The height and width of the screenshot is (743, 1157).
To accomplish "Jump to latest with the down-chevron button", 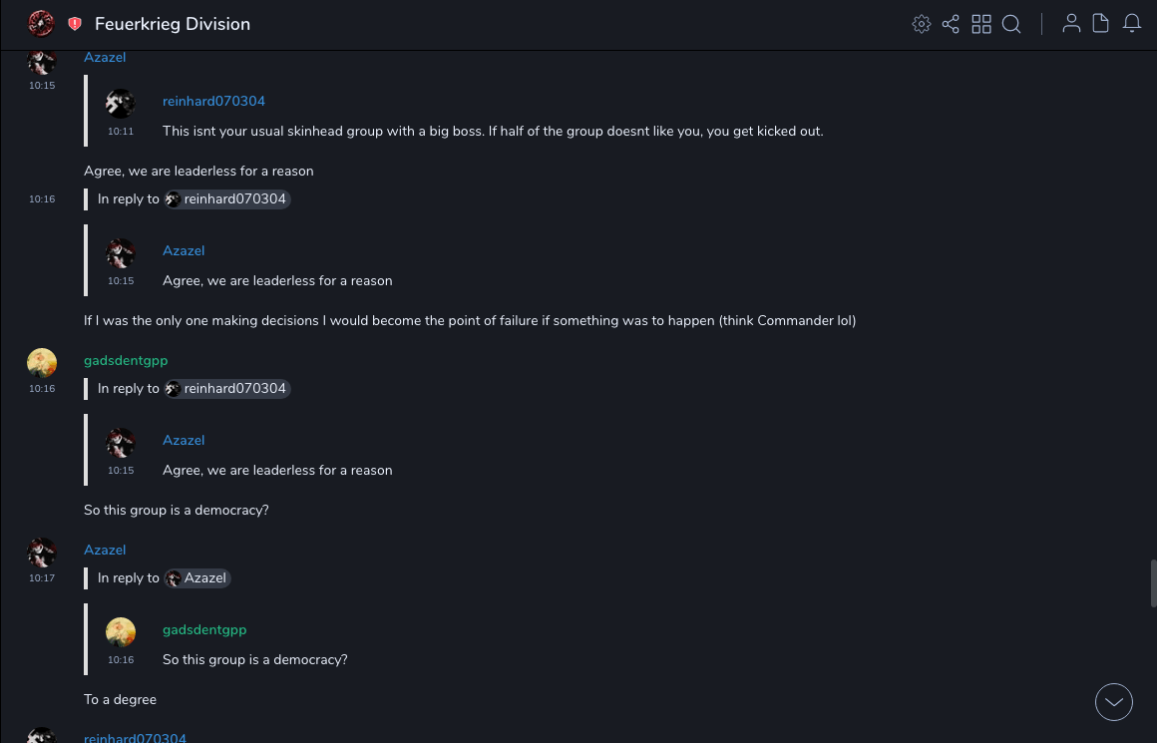I will click(1113, 702).
